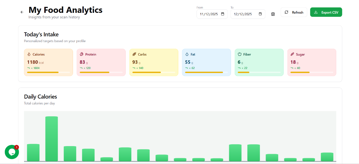Click the Refresh button
Viewport: 359px width, 164px height.
[x=294, y=12]
